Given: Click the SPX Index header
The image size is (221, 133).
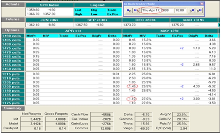Looking at the screenshot, I should [x=49, y=5].
